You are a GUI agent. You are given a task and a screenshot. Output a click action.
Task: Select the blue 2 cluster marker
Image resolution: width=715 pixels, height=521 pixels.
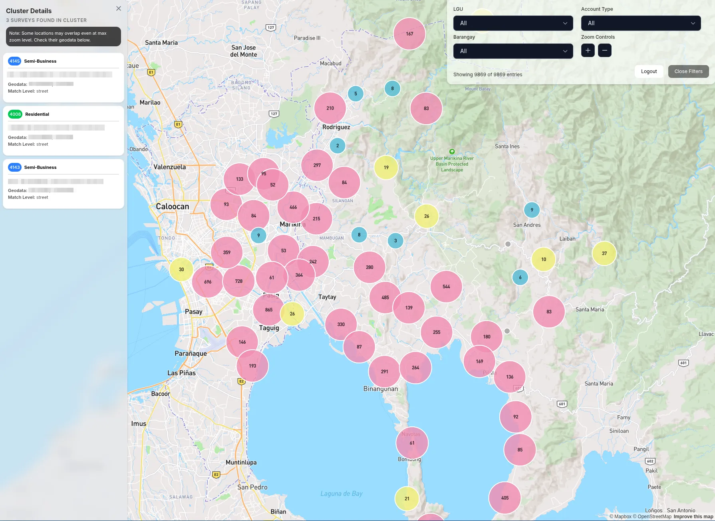tap(338, 146)
